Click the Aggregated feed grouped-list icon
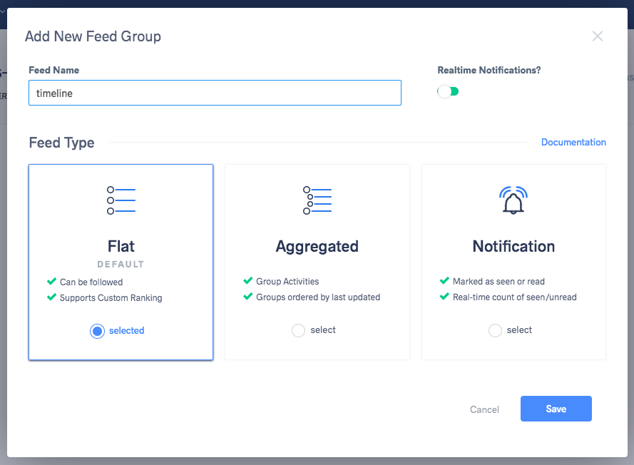Screen dimensions: 634x465 point(317,200)
